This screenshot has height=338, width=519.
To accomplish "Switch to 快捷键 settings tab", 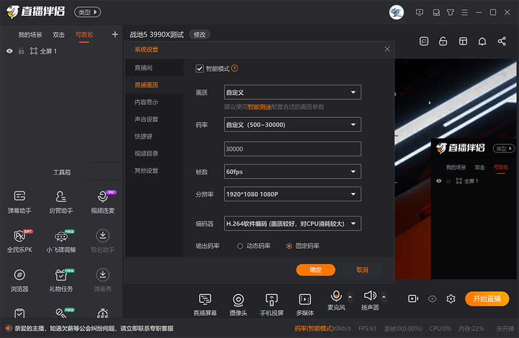I will pyautogui.click(x=155, y=136).
